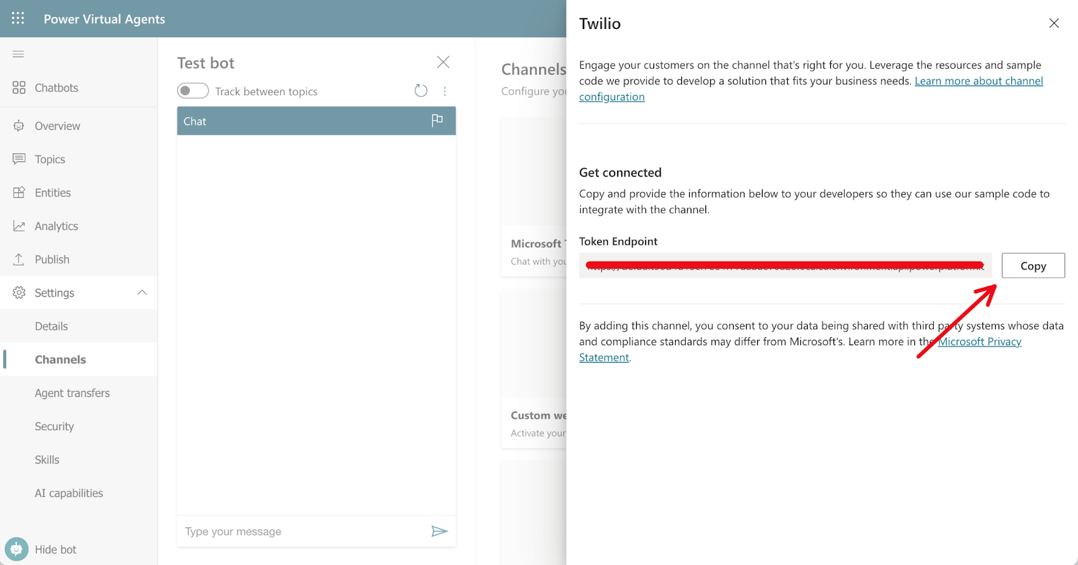1078x565 pixels.
Task: Click the Token Endpoint label
Action: (x=619, y=241)
